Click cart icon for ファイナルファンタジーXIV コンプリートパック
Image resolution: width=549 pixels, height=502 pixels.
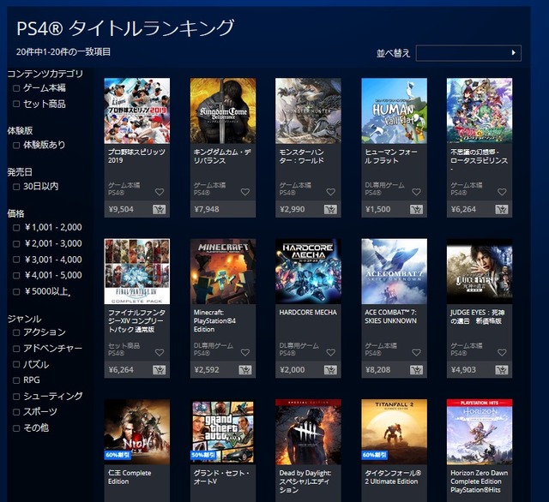click(159, 370)
